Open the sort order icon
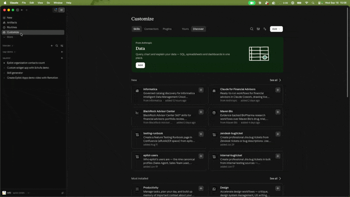The image size is (350, 197). pos(265,29)
